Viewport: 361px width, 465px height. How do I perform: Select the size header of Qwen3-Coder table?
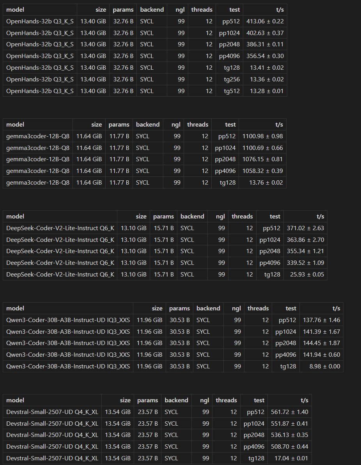(157, 308)
